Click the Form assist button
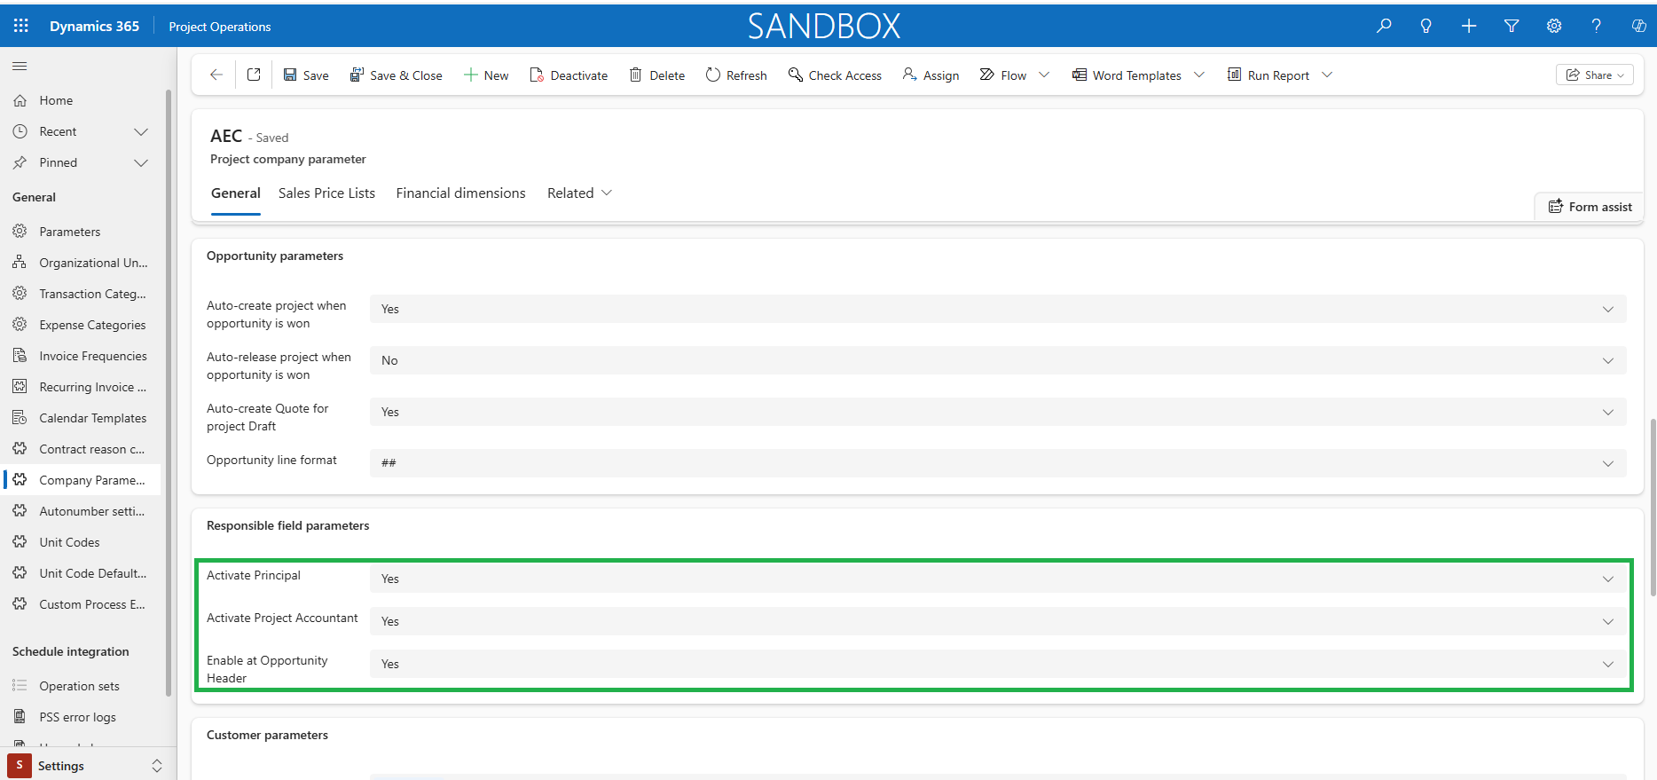The image size is (1657, 780). coord(1590,207)
